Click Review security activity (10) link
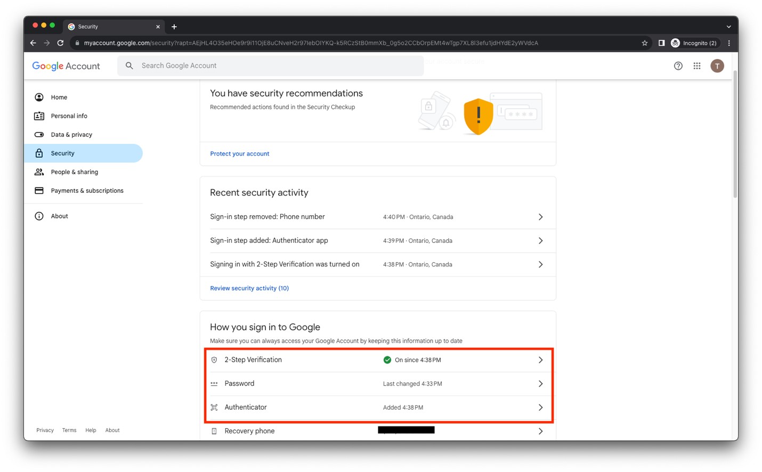This screenshot has width=762, height=472. click(249, 288)
